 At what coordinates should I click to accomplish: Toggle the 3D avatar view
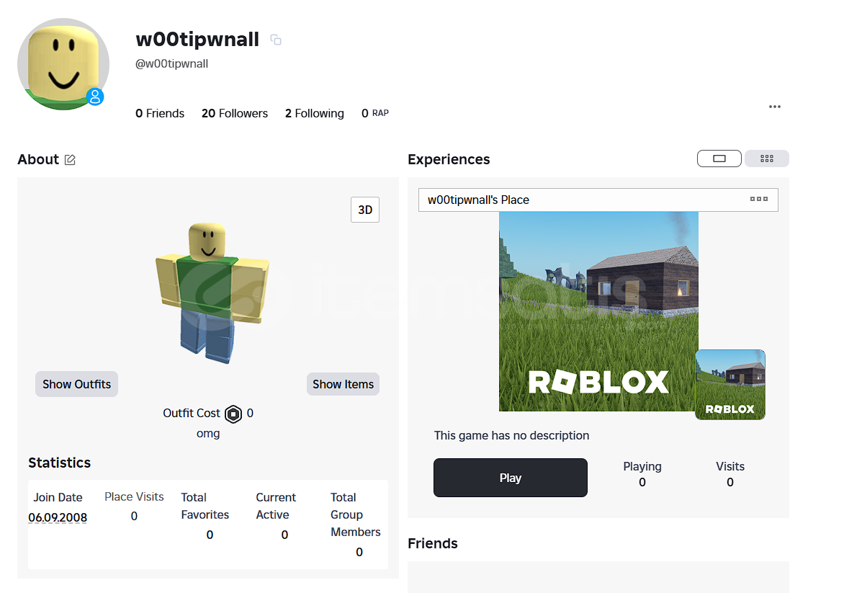[x=365, y=210]
